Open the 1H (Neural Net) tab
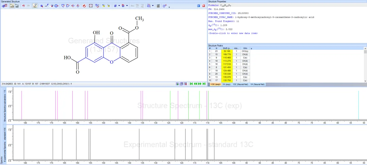This screenshot has width=367, height=165. click(x=257, y=84)
